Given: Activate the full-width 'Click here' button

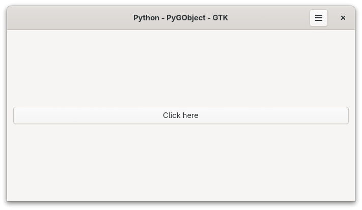Looking at the screenshot, I should coord(181,115).
